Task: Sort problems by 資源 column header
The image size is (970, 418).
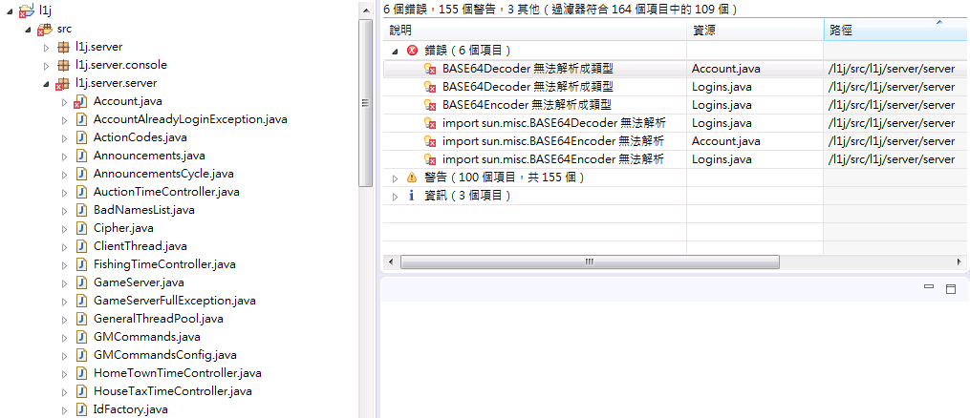Action: click(x=755, y=31)
